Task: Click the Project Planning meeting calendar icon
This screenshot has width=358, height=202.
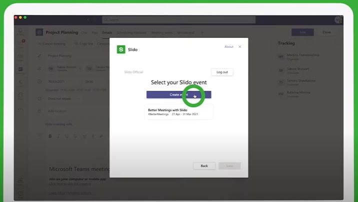Action: click(x=39, y=32)
